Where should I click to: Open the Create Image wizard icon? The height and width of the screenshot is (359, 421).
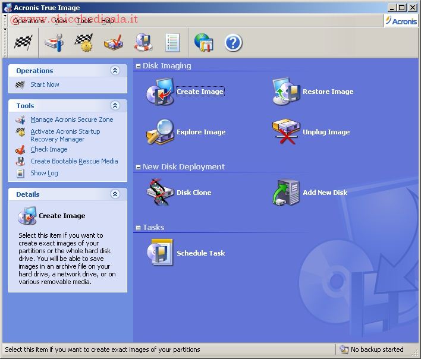pyautogui.click(x=160, y=92)
